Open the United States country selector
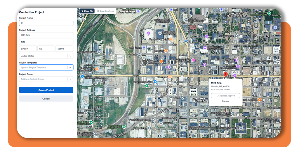299x156 pixels. point(46,56)
